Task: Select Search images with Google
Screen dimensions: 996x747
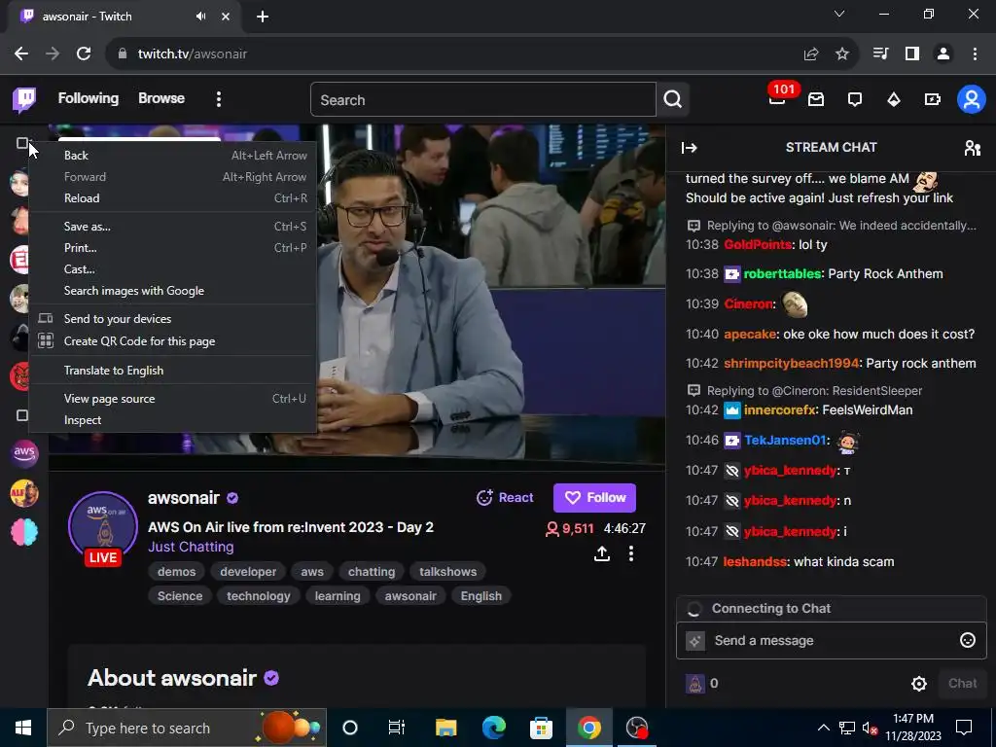Action: 173,291
